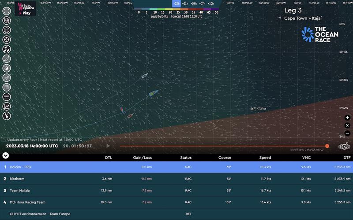353x220 pixels.
Task: Switch to globe view icon
Action: click(7, 30)
